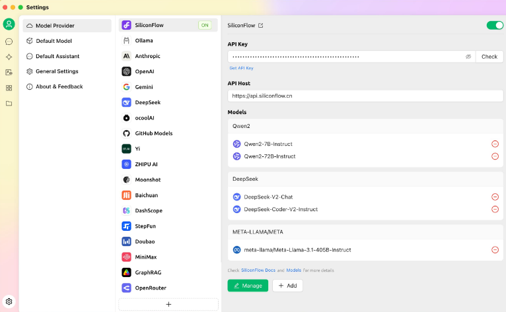Screen dimensions: 506x312
Task: Select the Anthropic provider
Action: tap(147, 56)
